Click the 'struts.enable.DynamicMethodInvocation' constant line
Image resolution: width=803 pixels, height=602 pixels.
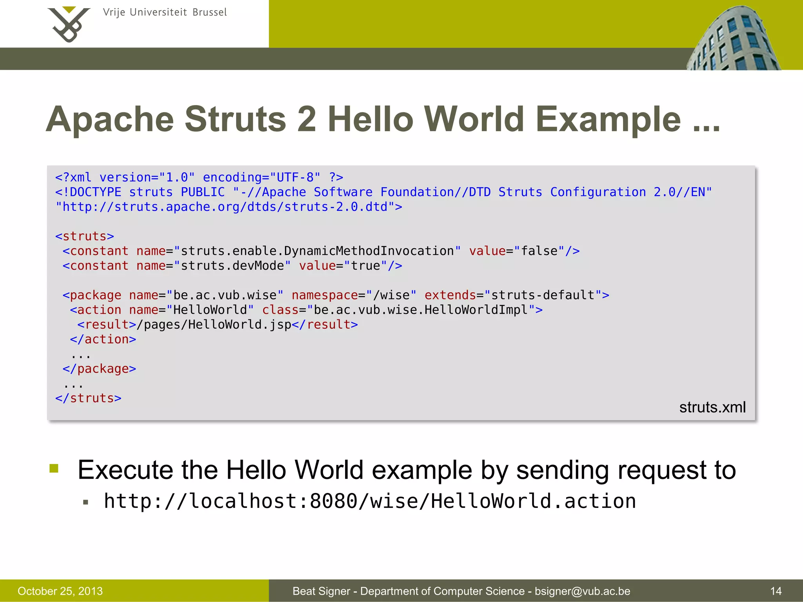point(321,251)
